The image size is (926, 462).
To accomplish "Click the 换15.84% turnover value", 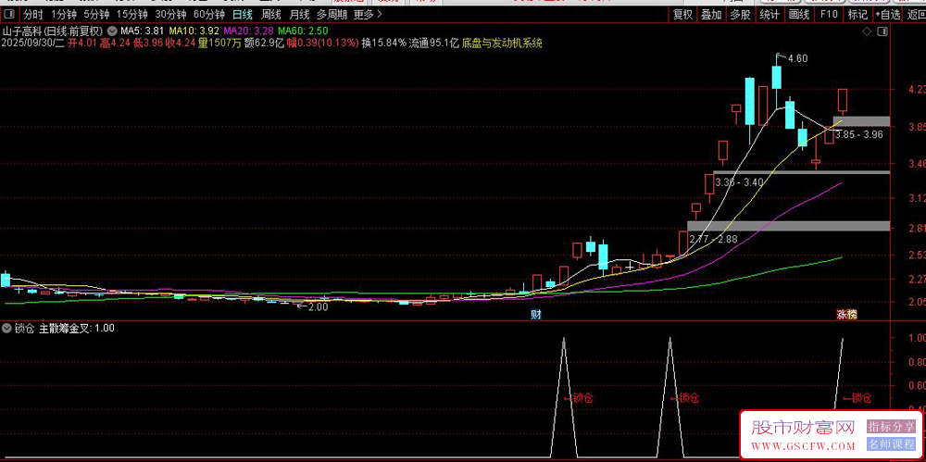I will (384, 43).
